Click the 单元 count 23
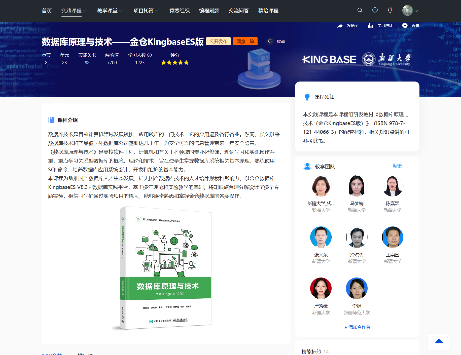 [x=64, y=63]
